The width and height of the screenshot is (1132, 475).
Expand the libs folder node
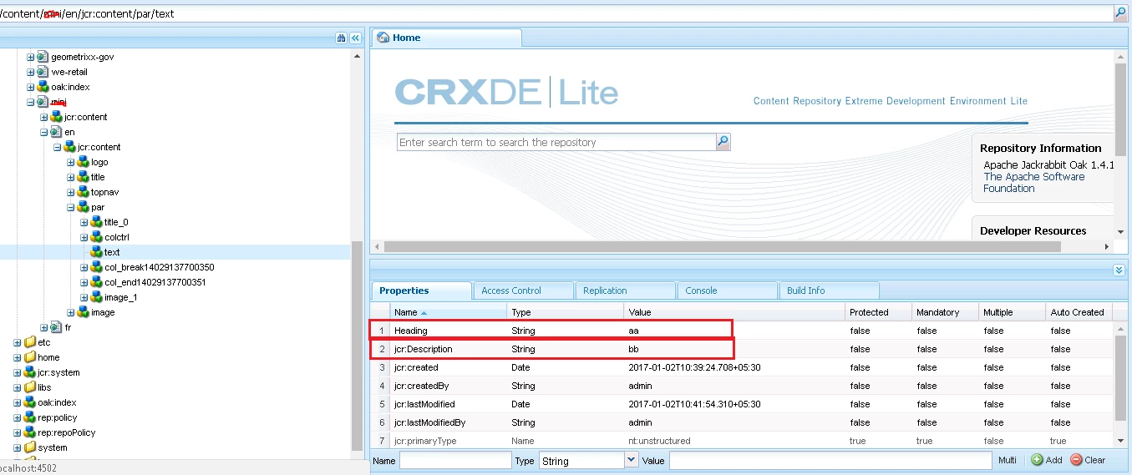[x=18, y=387]
